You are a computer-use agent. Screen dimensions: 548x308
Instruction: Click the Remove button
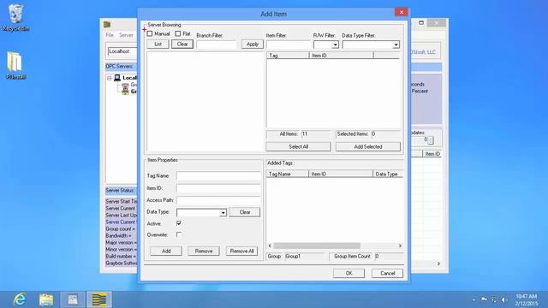coord(204,251)
